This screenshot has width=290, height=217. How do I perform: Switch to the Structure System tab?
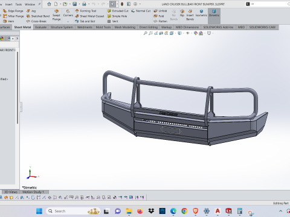click(x=62, y=27)
